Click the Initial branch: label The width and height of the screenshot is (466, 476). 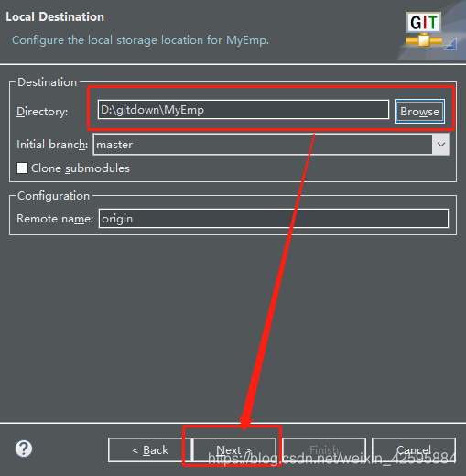(52, 145)
